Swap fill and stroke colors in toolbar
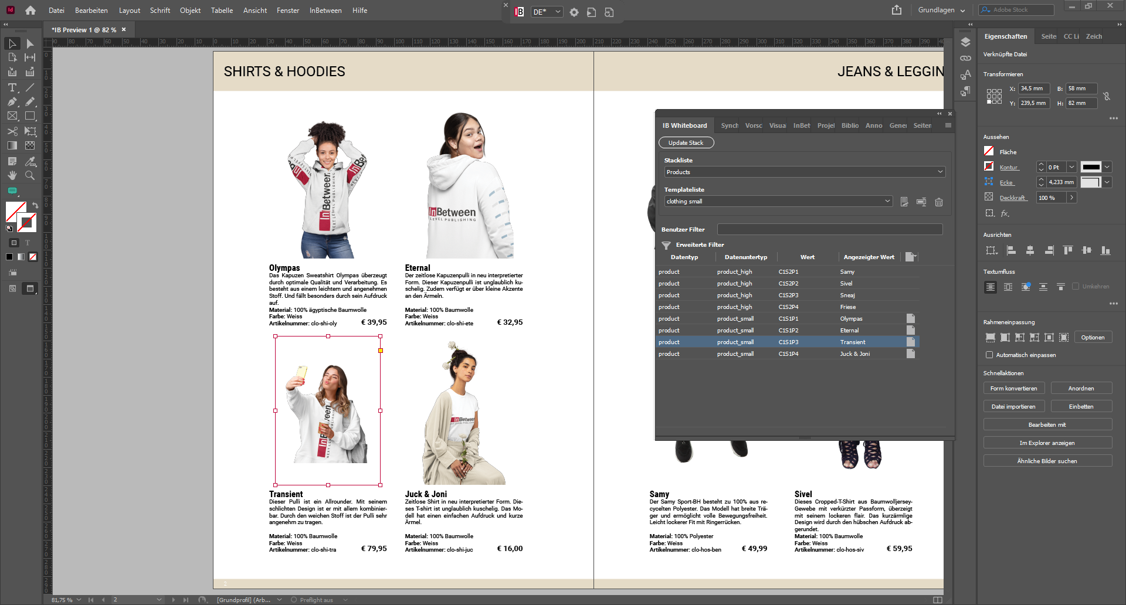Viewport: 1126px width, 605px height. [x=34, y=205]
